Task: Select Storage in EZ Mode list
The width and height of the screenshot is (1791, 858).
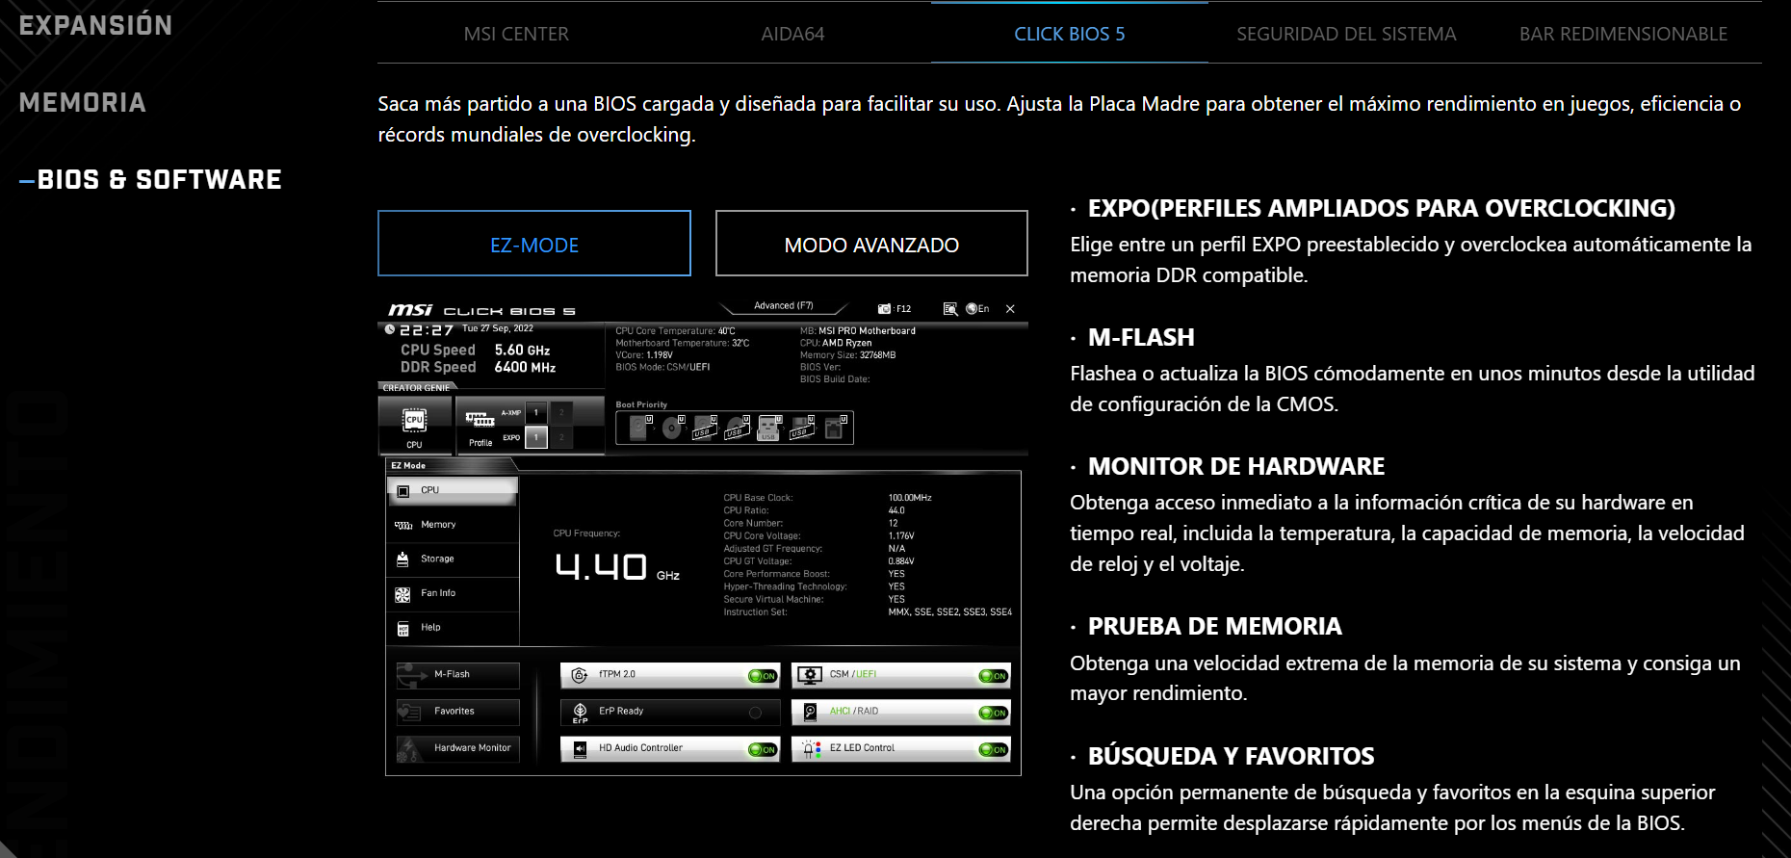Action: point(453,559)
